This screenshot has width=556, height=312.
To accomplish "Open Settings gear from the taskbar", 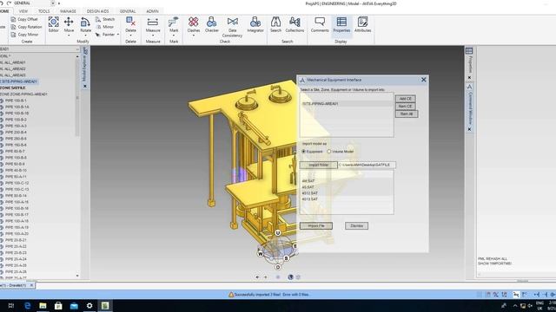I will click(x=89, y=306).
